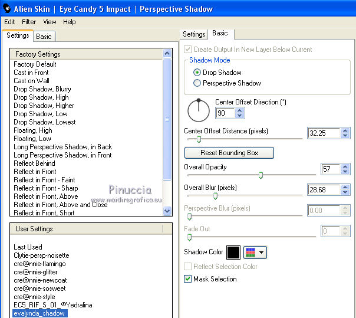Image resolution: width=356 pixels, height=318 pixels.
Task: Open the Edit menu
Action: [9, 22]
